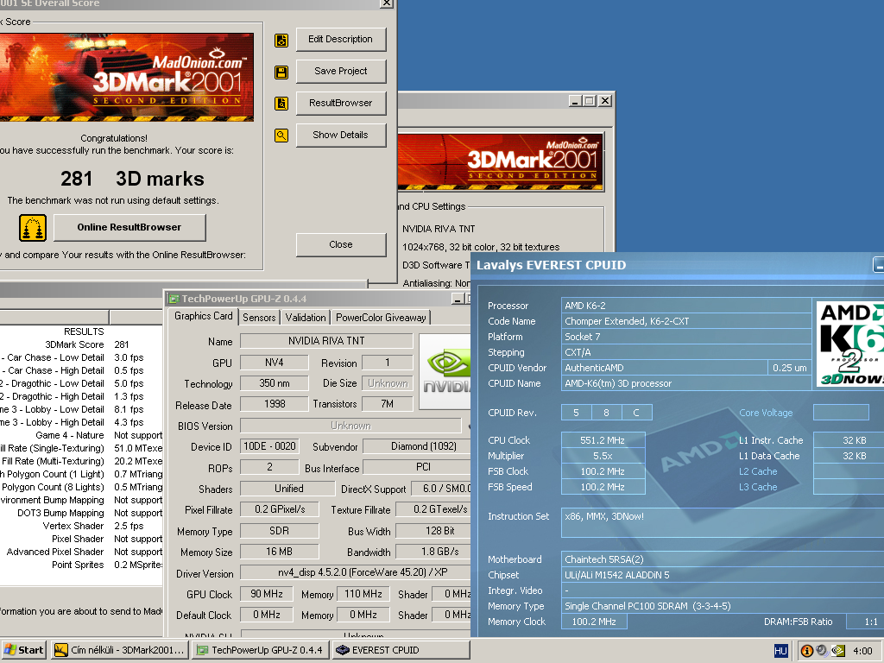This screenshot has height=663, width=884.
Task: Click the Device ID field 10DE - 0020
Action: coord(269,446)
